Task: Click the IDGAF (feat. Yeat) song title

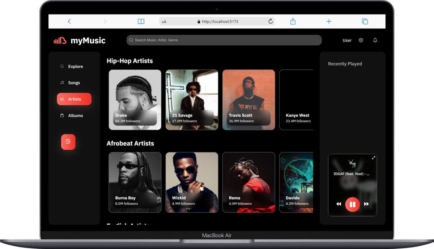Action: click(352, 174)
